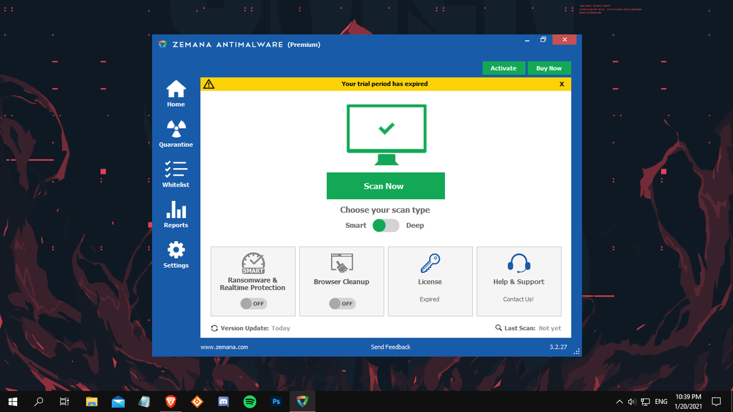Click Send Feedback link
733x412 pixels.
[x=391, y=347]
